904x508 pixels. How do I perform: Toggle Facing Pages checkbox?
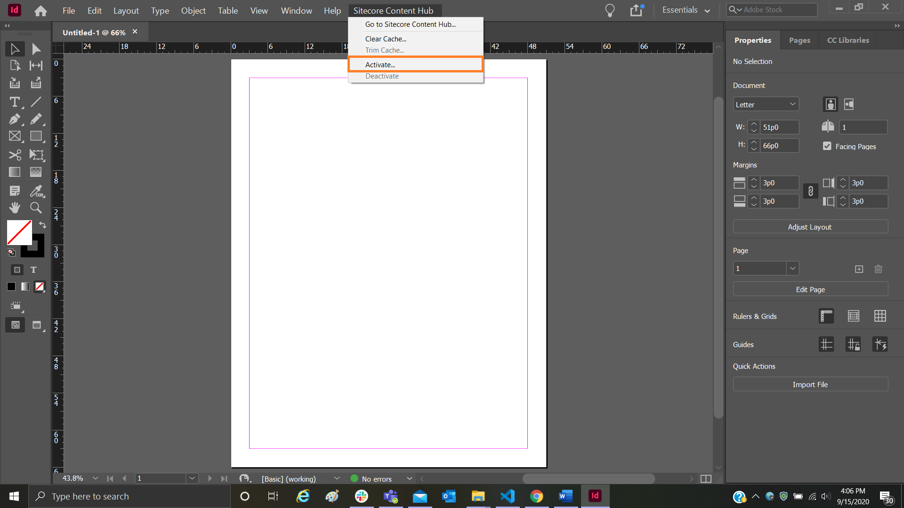point(827,146)
